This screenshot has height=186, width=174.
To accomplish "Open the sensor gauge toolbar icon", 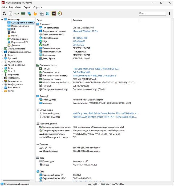I will (x=60, y=14).
